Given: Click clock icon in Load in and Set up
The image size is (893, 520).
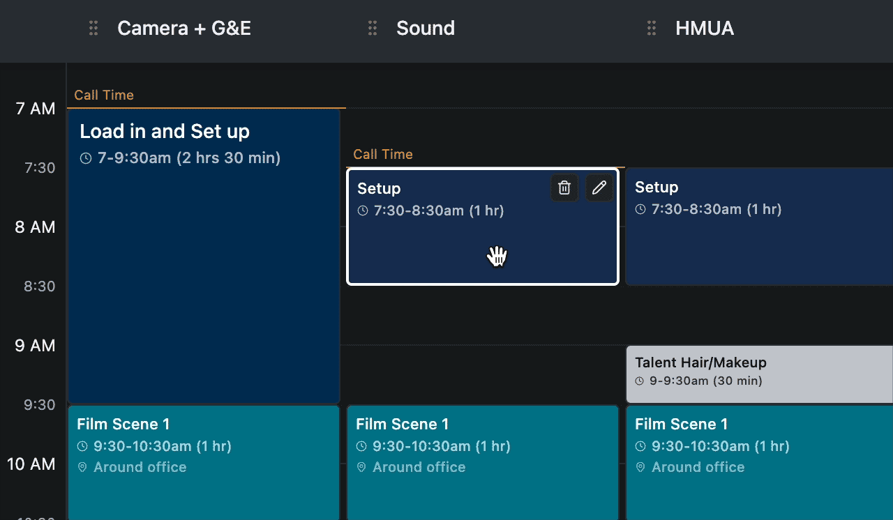Looking at the screenshot, I should pos(86,159).
